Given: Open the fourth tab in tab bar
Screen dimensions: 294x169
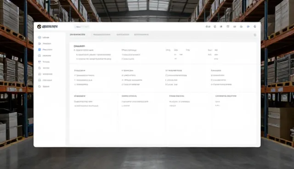Looking at the screenshot, I should click(x=141, y=34).
